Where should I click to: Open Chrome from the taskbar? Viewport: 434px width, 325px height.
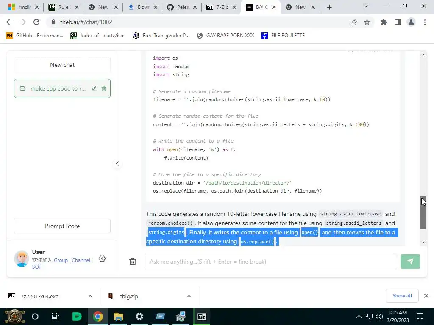pyautogui.click(x=98, y=317)
